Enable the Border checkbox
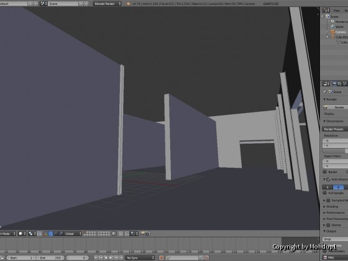The width and height of the screenshot is (348, 261). pos(324,172)
